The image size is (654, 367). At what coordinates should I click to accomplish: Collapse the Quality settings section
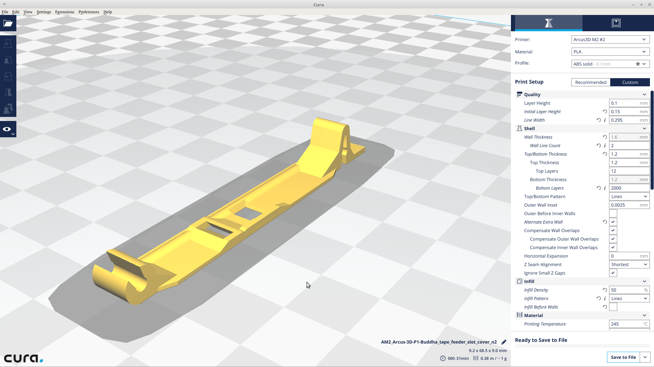(644, 94)
